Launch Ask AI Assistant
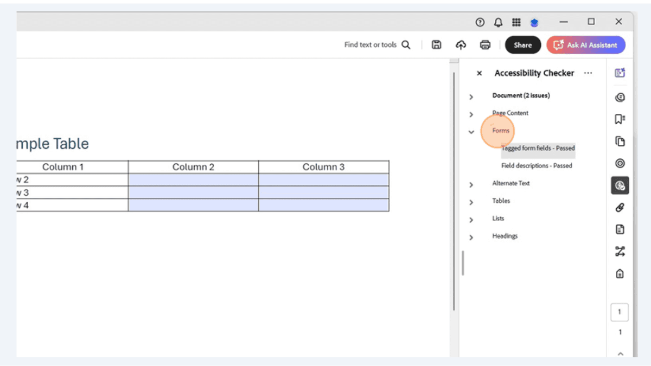Screen dimensions: 651x366 coord(586,45)
